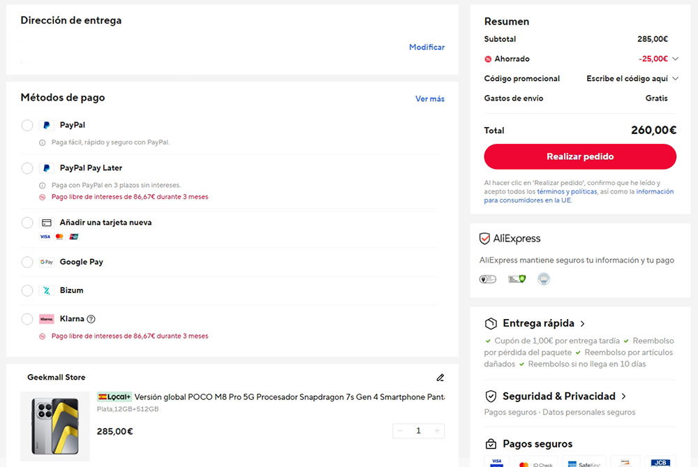Click the Local+ badge on product
The width and height of the screenshot is (698, 467).
[x=114, y=396]
